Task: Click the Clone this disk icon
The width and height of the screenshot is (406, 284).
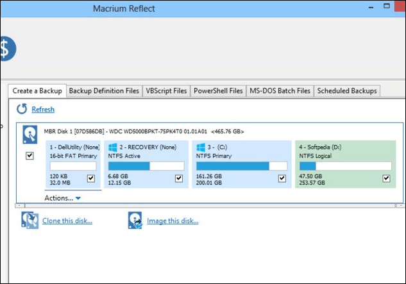Action: pos(31,221)
